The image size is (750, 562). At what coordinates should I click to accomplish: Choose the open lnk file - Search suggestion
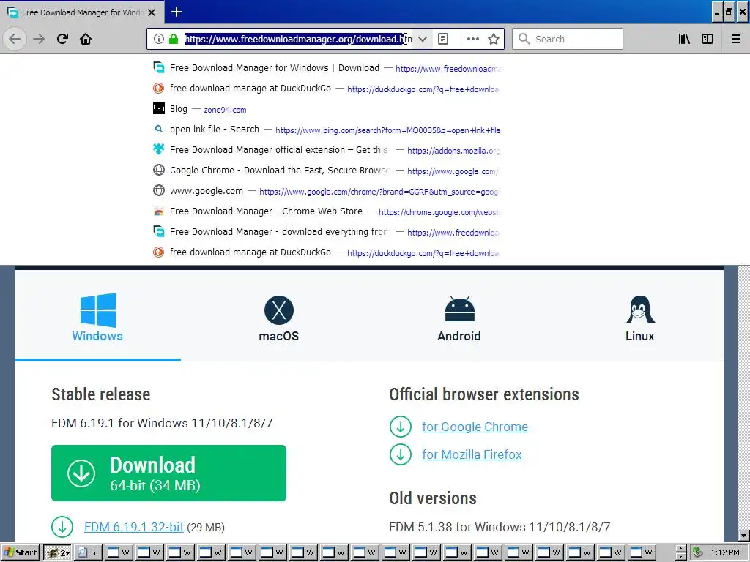click(327, 130)
